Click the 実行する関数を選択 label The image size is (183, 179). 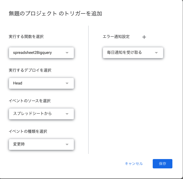(26, 37)
